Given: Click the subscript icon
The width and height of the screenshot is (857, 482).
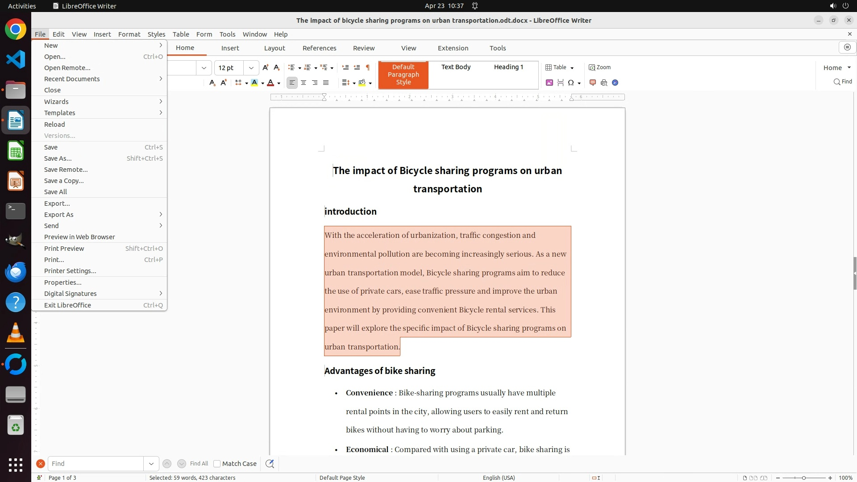Looking at the screenshot, I should (212, 83).
